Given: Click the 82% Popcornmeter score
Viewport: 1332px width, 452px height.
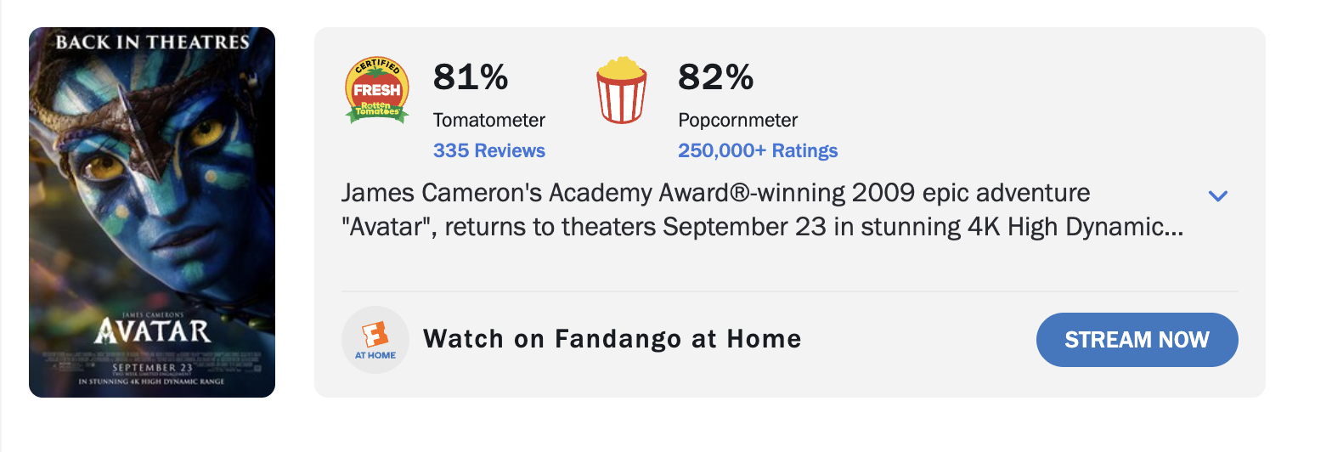Looking at the screenshot, I should (x=715, y=77).
